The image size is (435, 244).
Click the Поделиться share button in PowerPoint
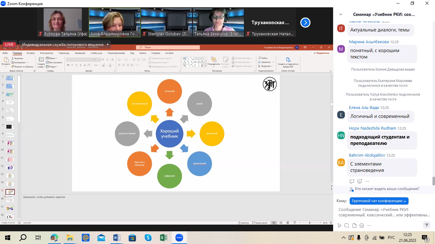322,53
